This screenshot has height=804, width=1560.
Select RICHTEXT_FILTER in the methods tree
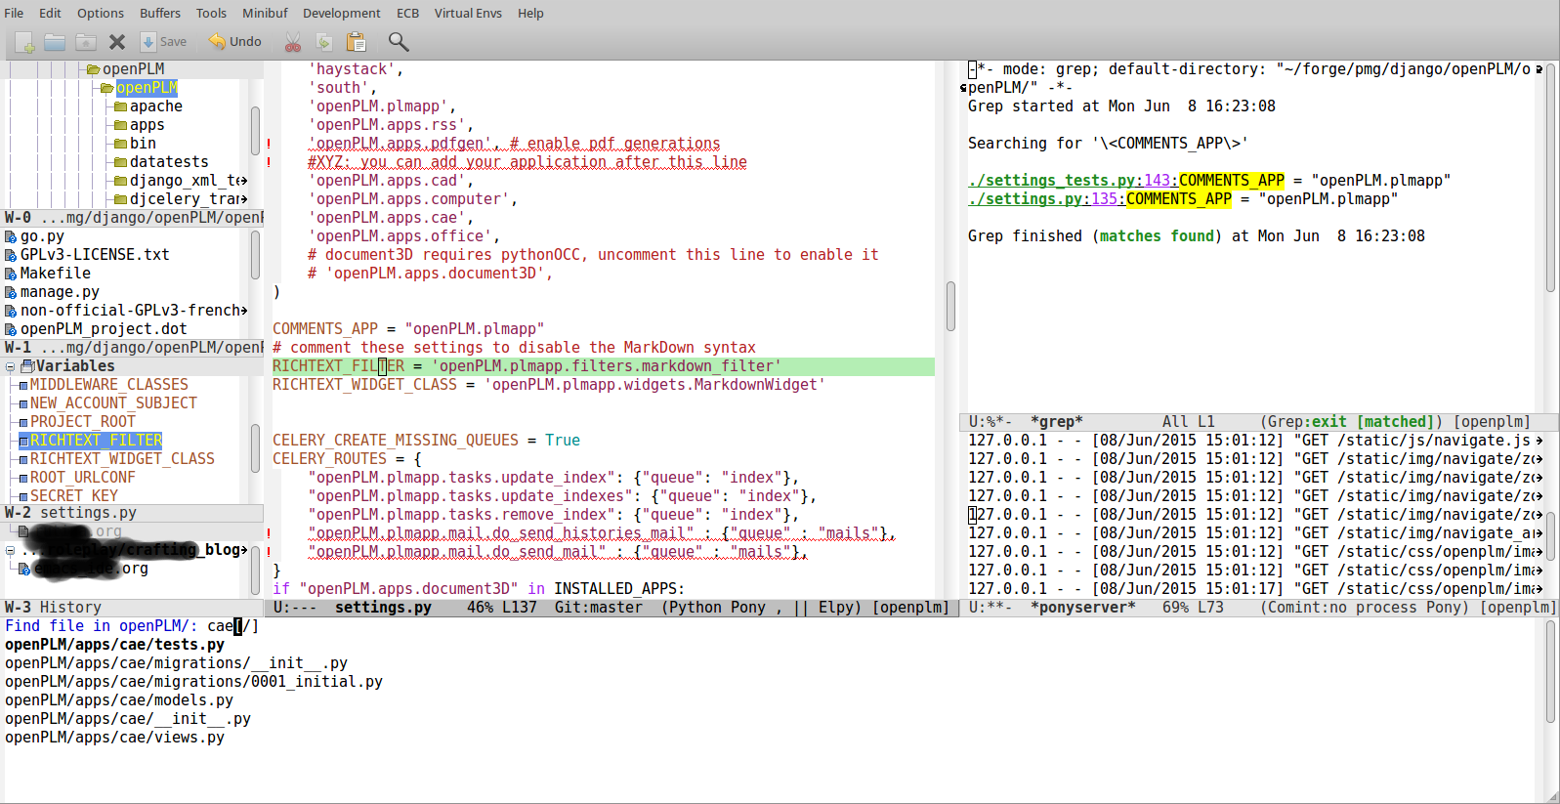coord(96,441)
